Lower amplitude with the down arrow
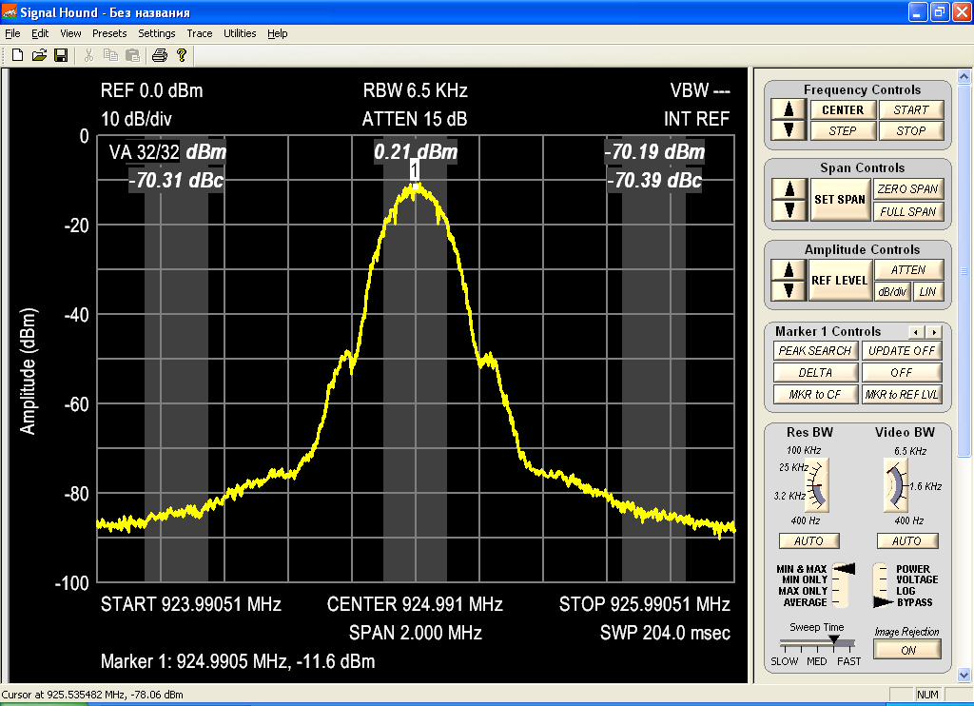 (789, 290)
